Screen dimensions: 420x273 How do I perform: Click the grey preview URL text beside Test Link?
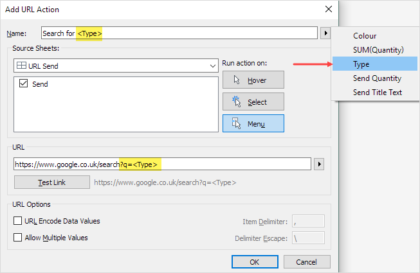pos(165,182)
